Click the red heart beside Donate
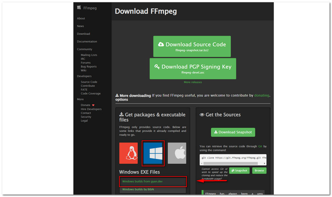The image size is (332, 197). tap(93, 105)
